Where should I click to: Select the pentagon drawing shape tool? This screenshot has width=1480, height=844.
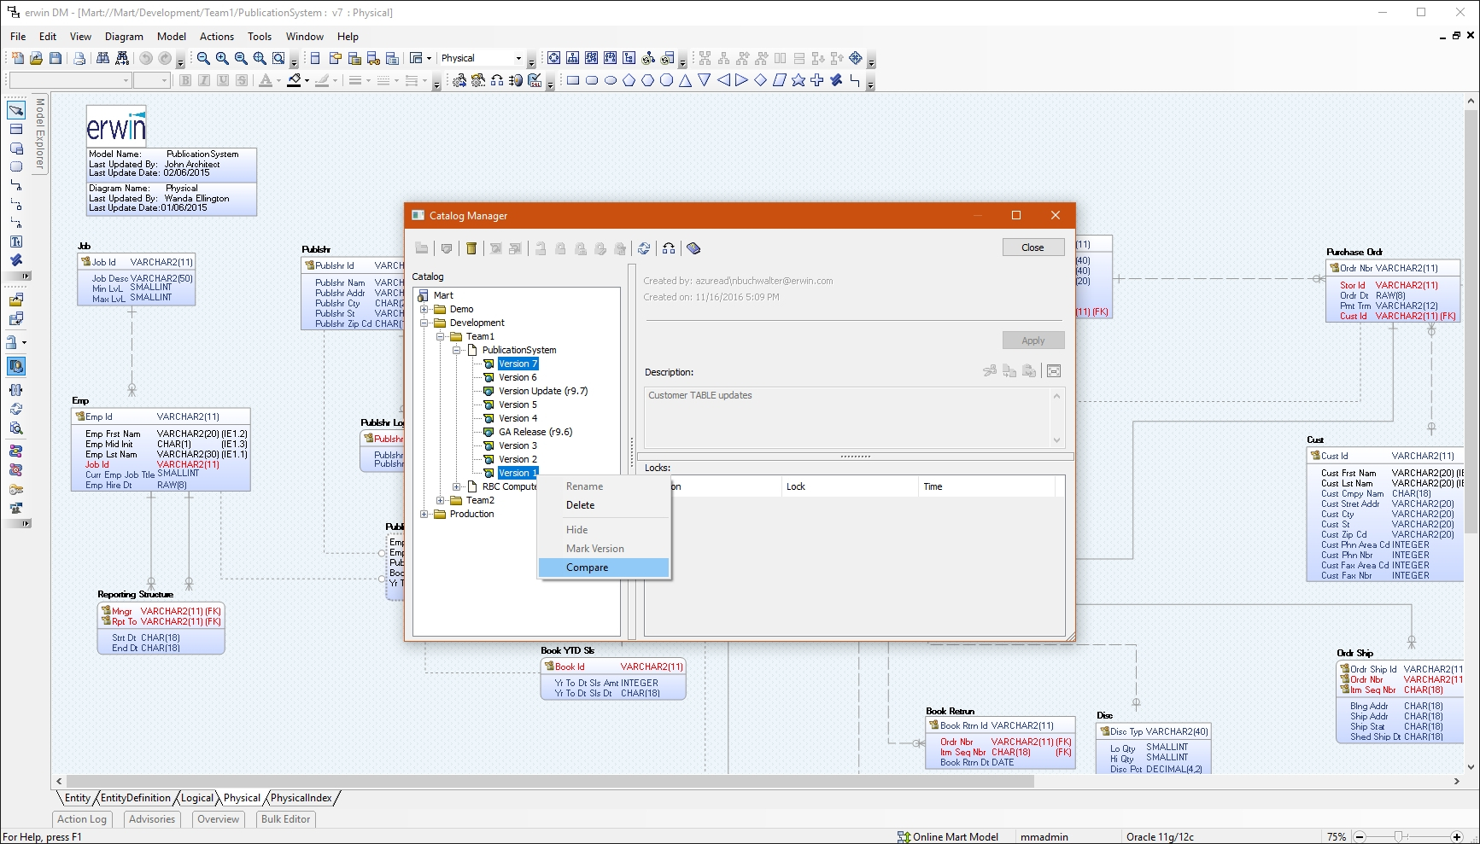click(x=629, y=80)
